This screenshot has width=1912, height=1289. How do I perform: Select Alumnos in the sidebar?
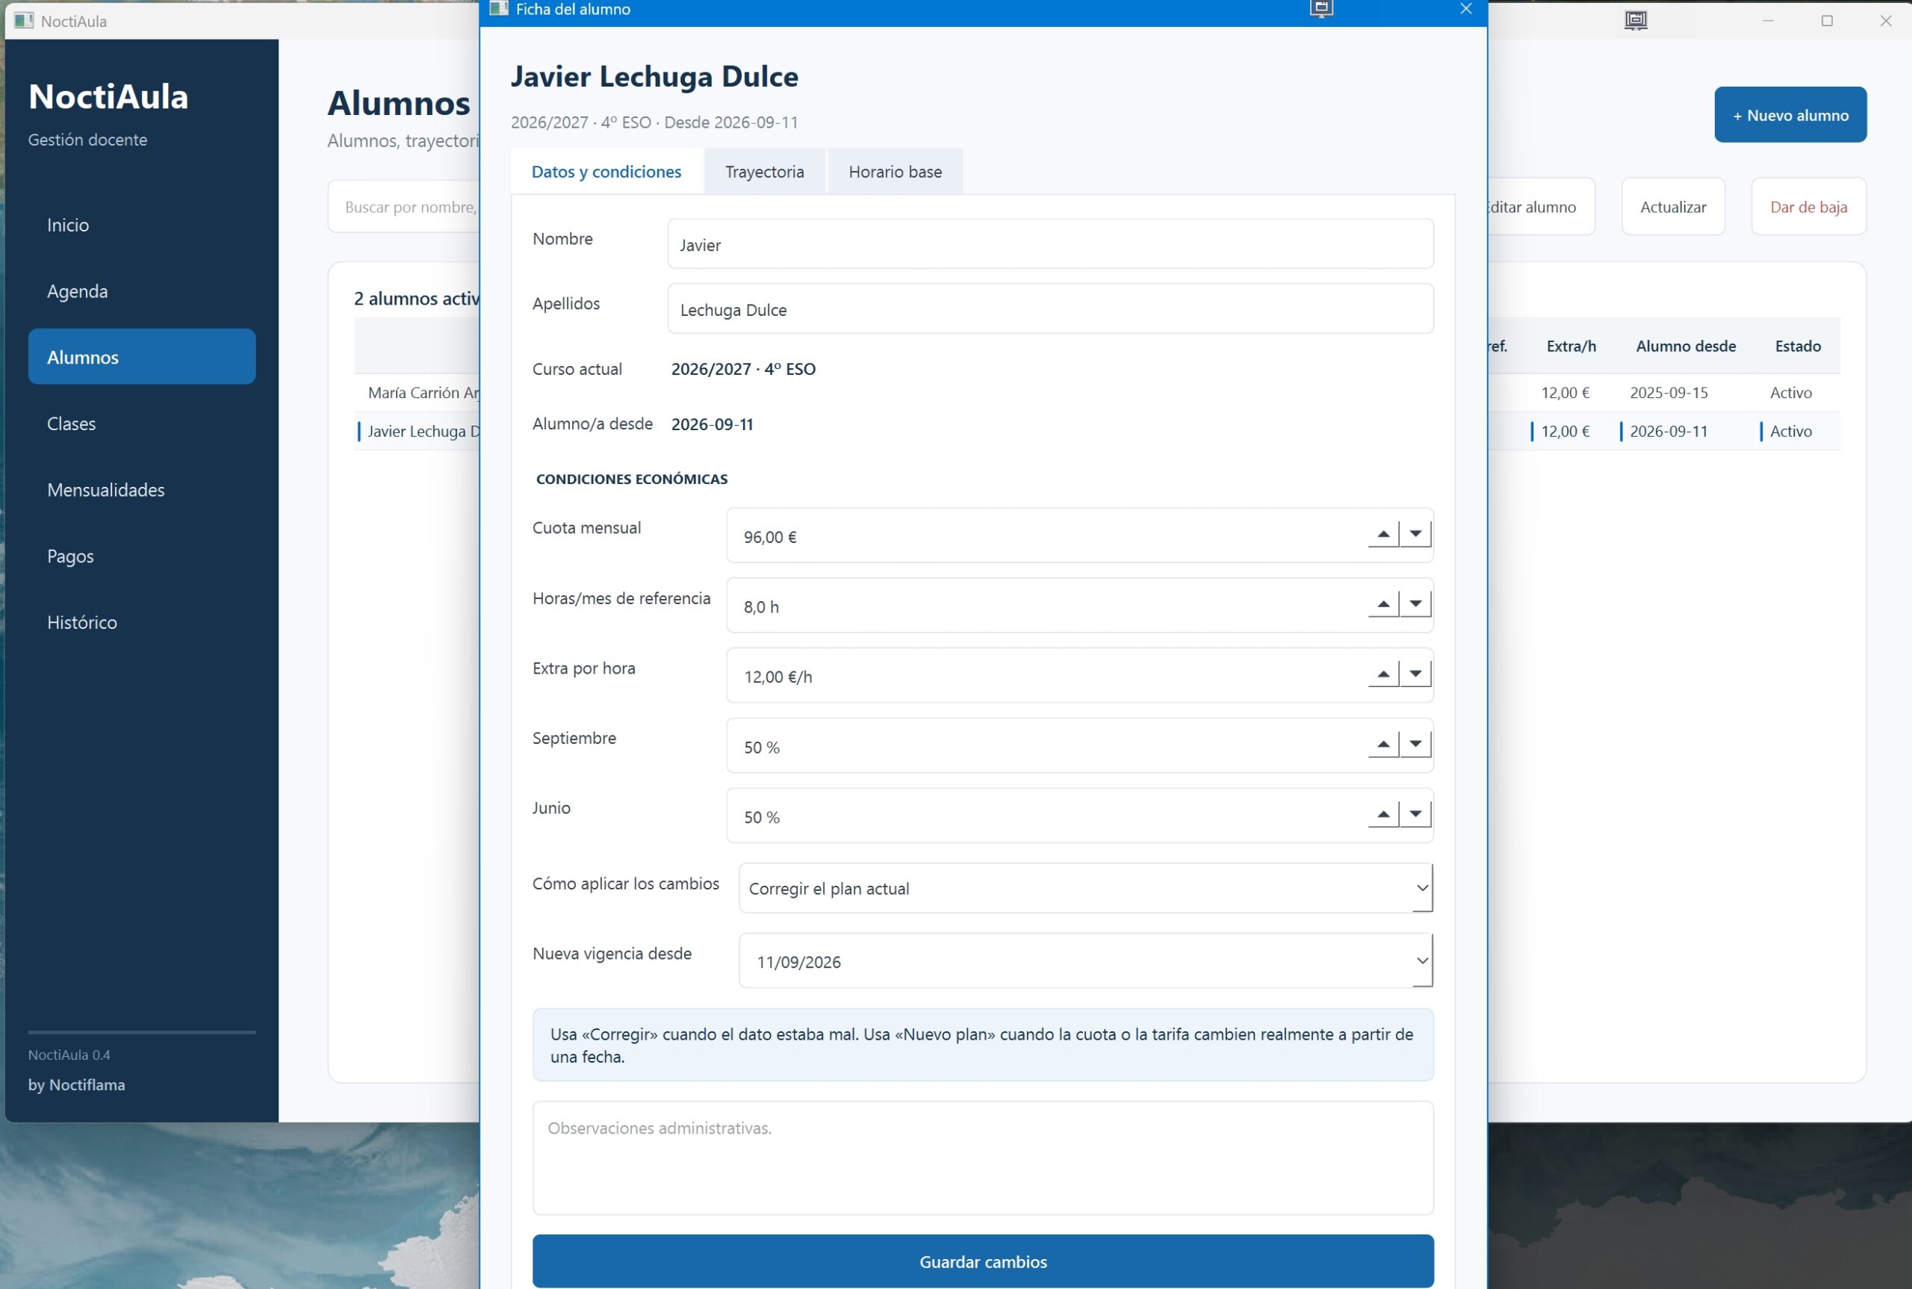click(x=141, y=357)
